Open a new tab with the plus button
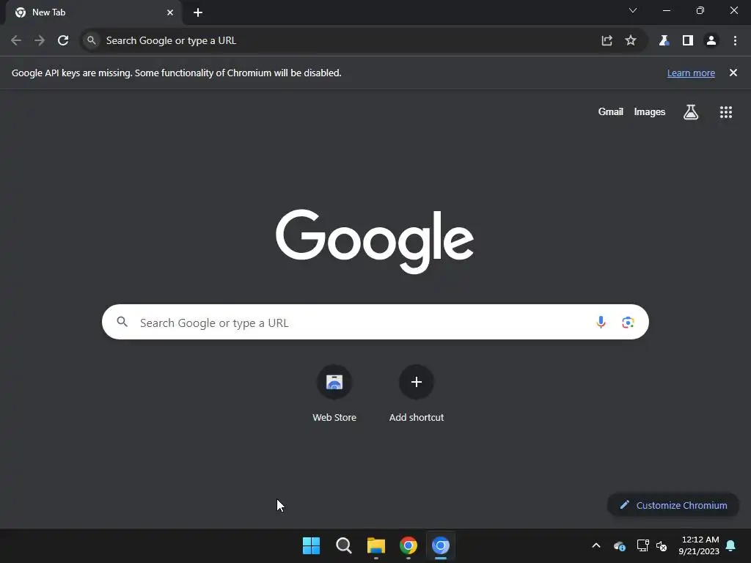 198,12
